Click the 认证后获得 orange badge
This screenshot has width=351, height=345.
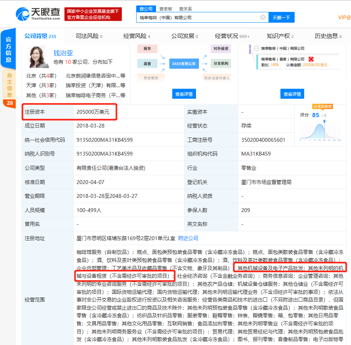[323, 106]
